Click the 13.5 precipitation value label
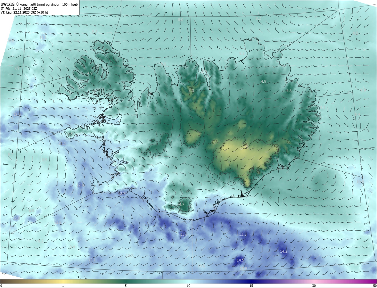 pos(243,234)
